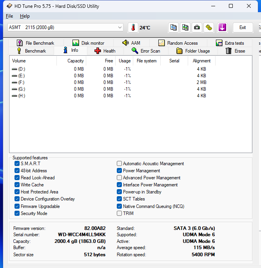Sort by the Serial column header
The height and width of the screenshot is (268, 261).
tap(174, 61)
